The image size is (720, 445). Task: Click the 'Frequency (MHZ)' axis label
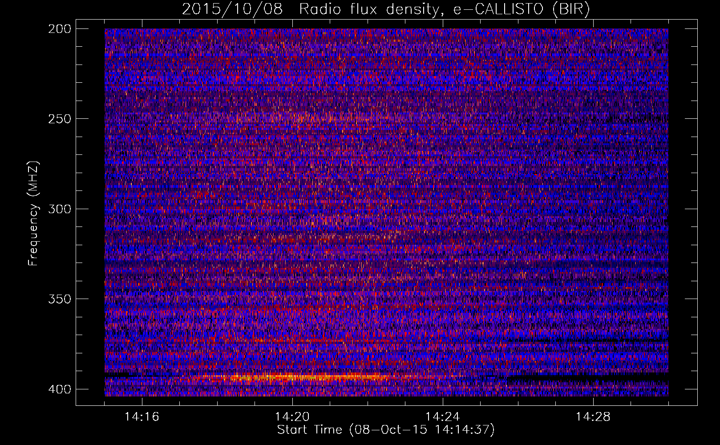coord(33,213)
